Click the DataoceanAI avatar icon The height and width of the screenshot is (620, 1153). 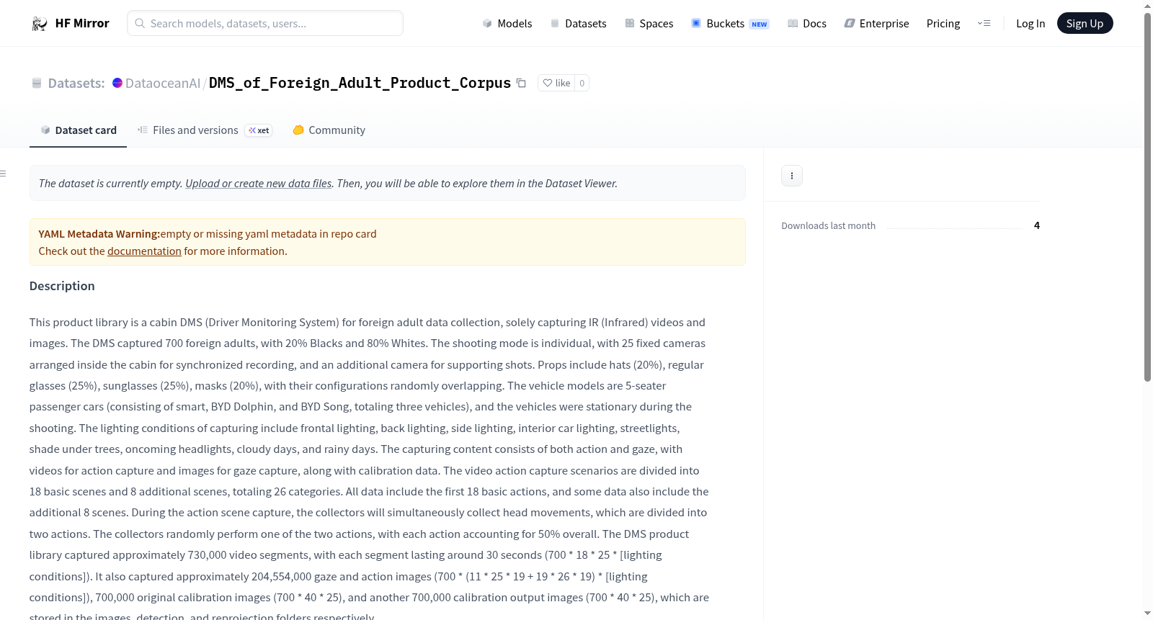tap(117, 83)
